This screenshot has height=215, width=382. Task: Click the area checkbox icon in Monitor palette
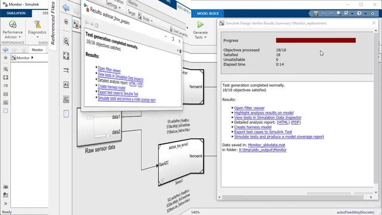coord(5,110)
